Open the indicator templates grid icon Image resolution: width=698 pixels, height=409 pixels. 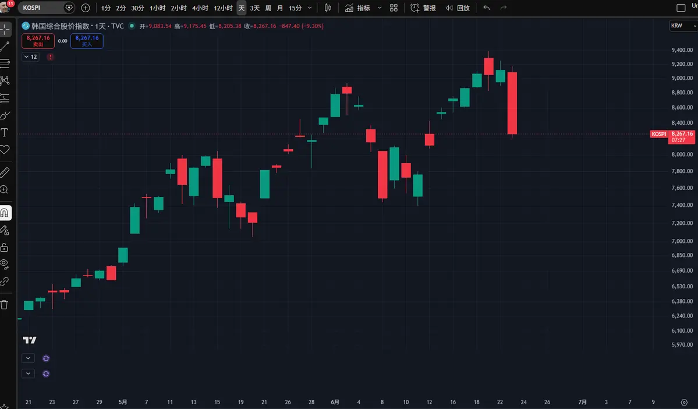(394, 8)
